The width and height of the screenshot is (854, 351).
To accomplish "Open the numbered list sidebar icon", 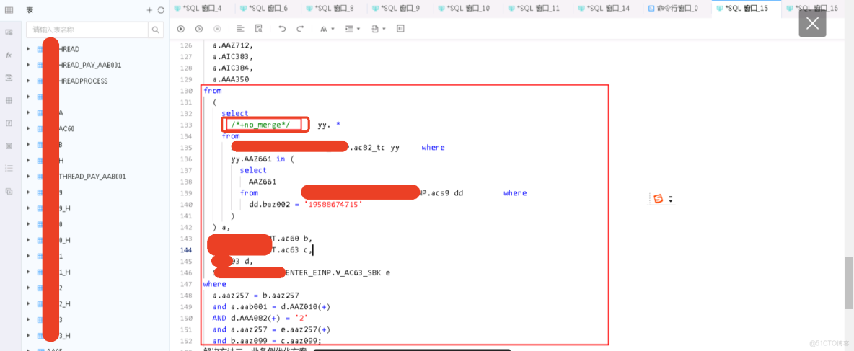I will 9,168.
